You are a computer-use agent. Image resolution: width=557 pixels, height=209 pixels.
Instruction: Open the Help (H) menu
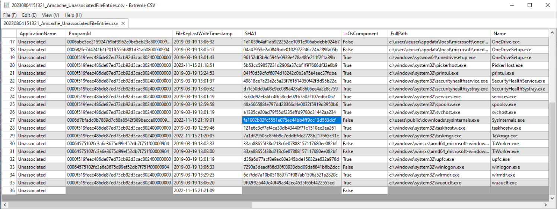[x=73, y=15]
